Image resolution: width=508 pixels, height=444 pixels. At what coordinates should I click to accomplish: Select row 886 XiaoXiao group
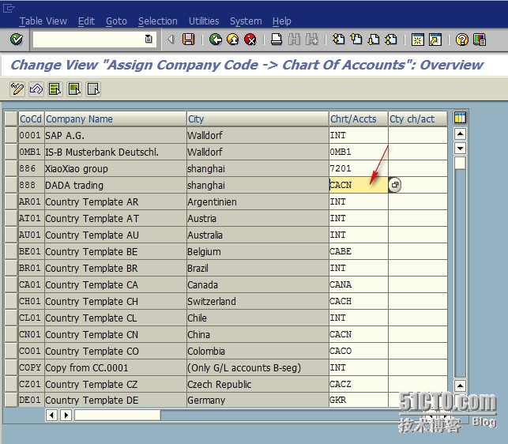11,168
